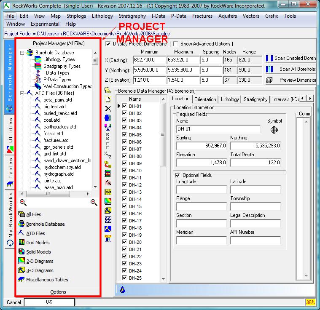
Task: Click the DH-01 symbol icon
Action: (x=274, y=130)
